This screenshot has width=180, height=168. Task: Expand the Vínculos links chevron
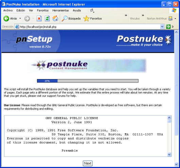click(143, 15)
